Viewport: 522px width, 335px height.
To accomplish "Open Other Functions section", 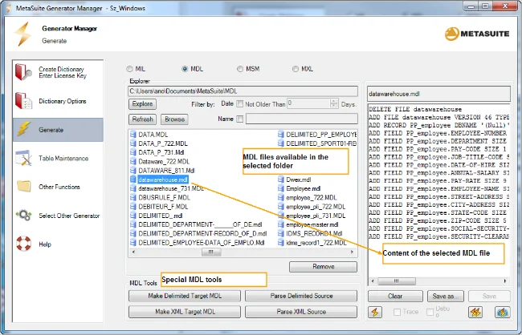I will (x=58, y=187).
